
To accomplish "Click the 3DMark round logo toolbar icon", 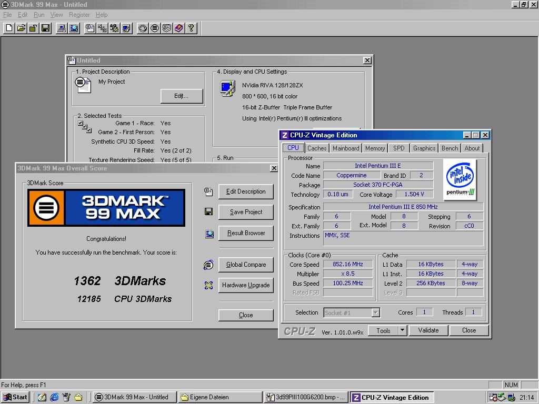I will 155,28.
